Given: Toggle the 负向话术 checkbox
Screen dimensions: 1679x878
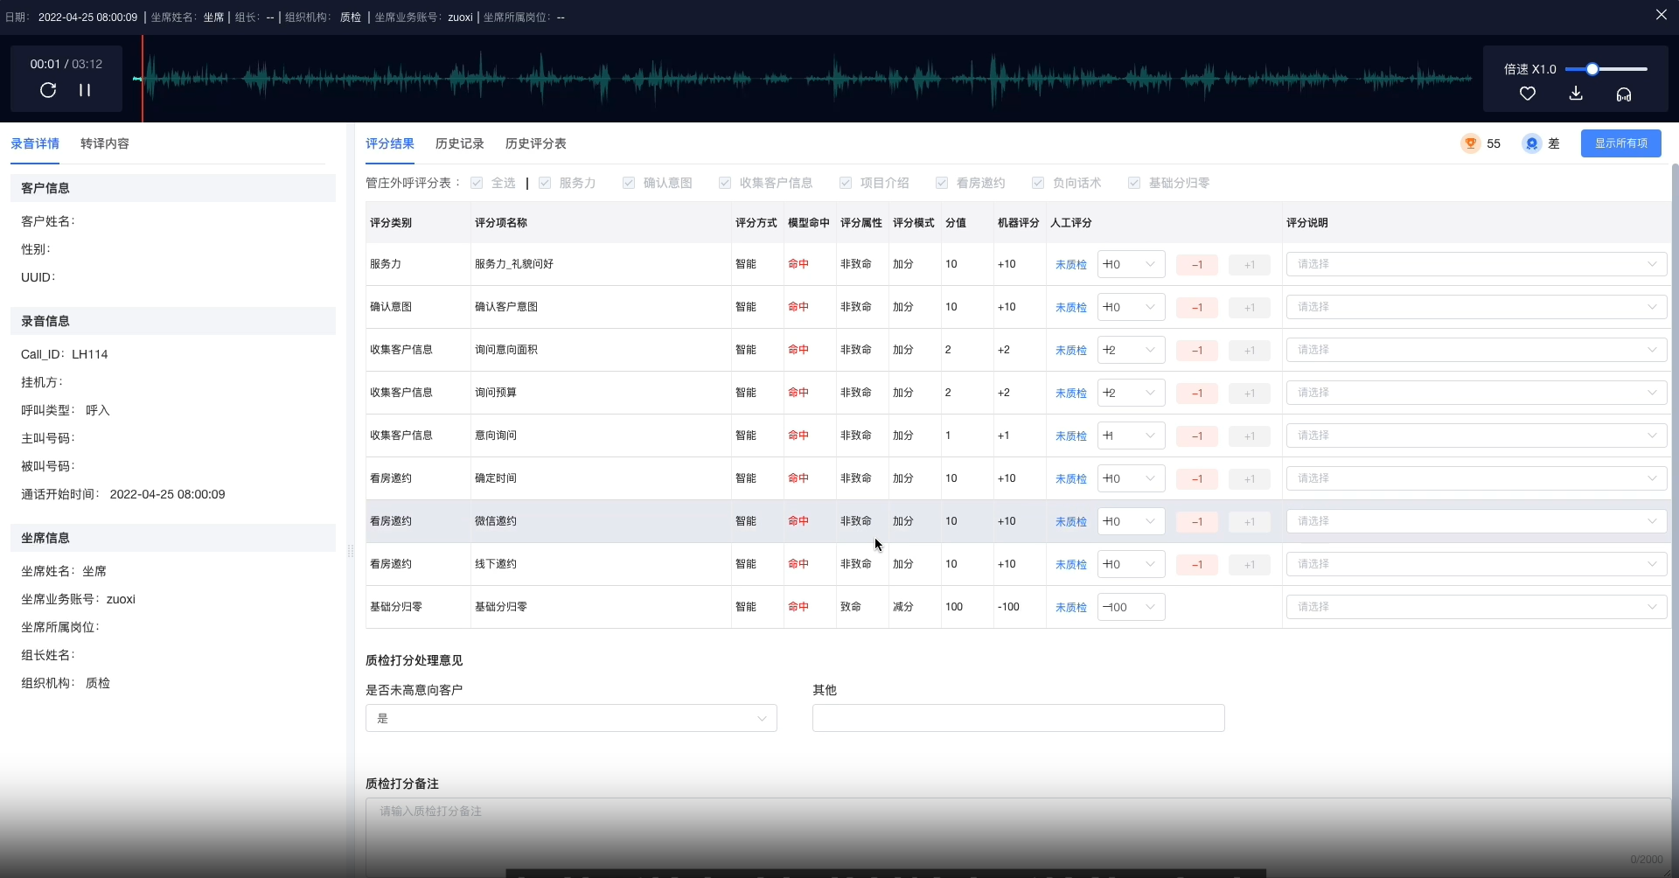Looking at the screenshot, I should point(1038,183).
